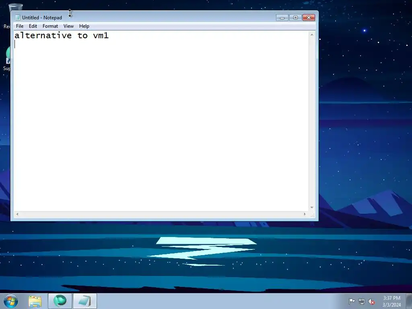Open the Help menu

[84, 26]
